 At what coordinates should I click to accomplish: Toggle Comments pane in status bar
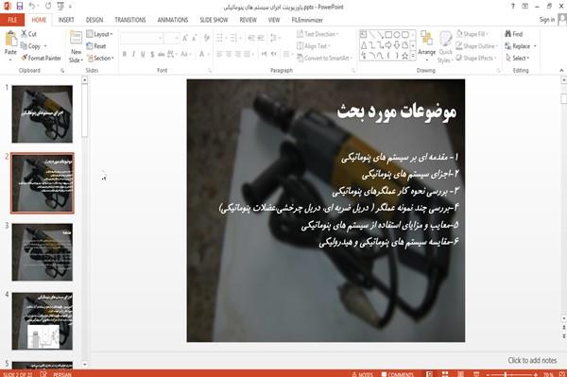tap(397, 374)
